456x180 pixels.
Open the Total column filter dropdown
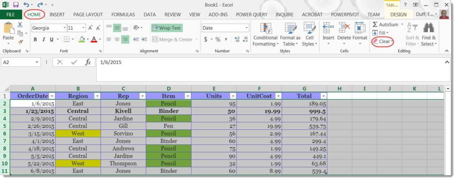click(x=324, y=96)
